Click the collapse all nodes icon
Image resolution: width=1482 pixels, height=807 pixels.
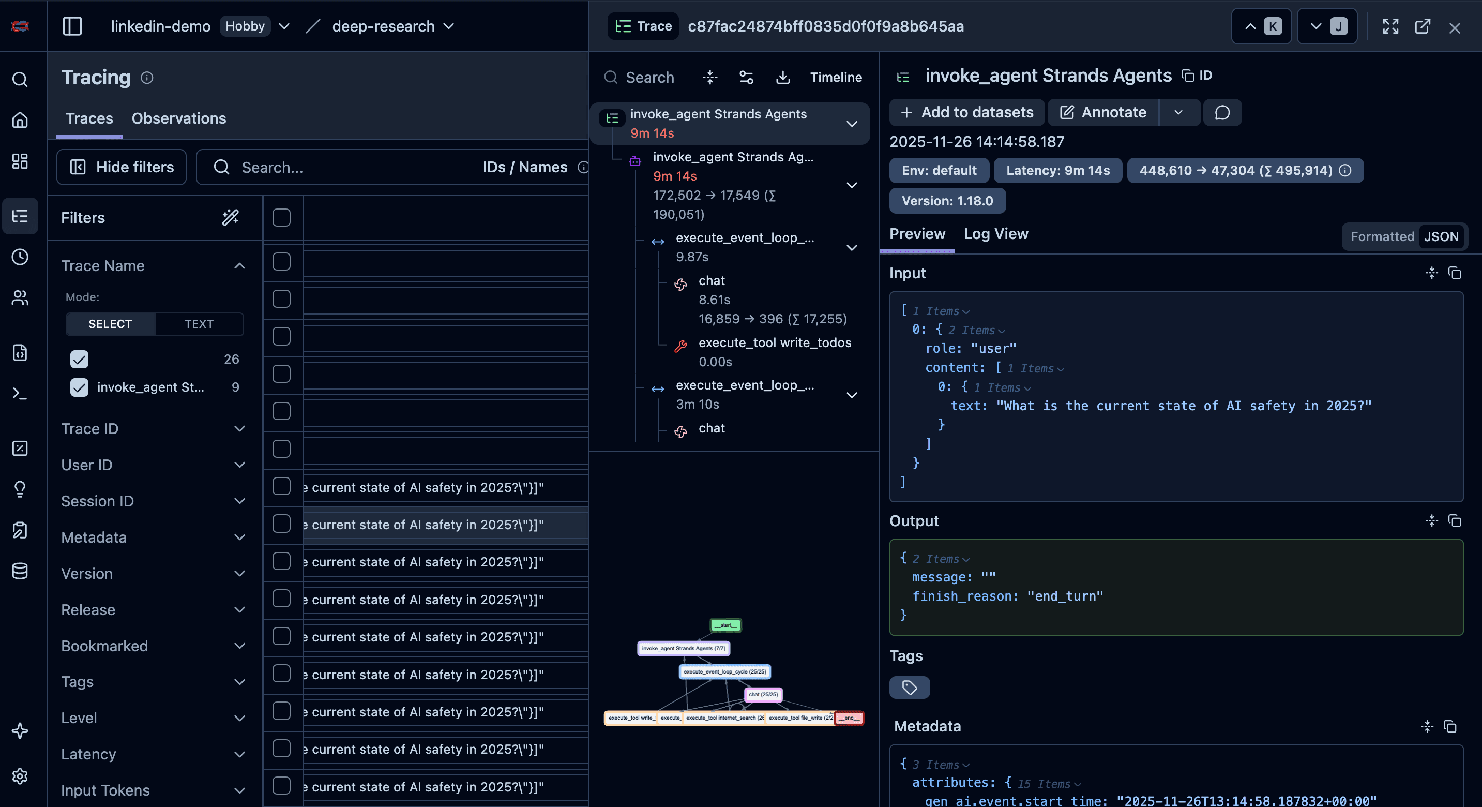click(x=710, y=77)
